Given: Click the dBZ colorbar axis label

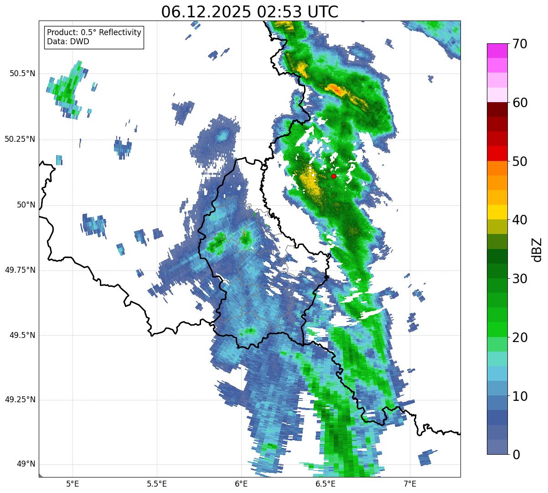Looking at the screenshot, I should (x=537, y=249).
